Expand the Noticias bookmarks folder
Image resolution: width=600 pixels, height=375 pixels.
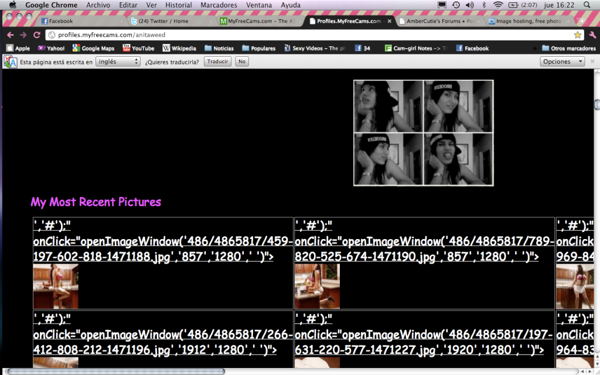(x=219, y=48)
